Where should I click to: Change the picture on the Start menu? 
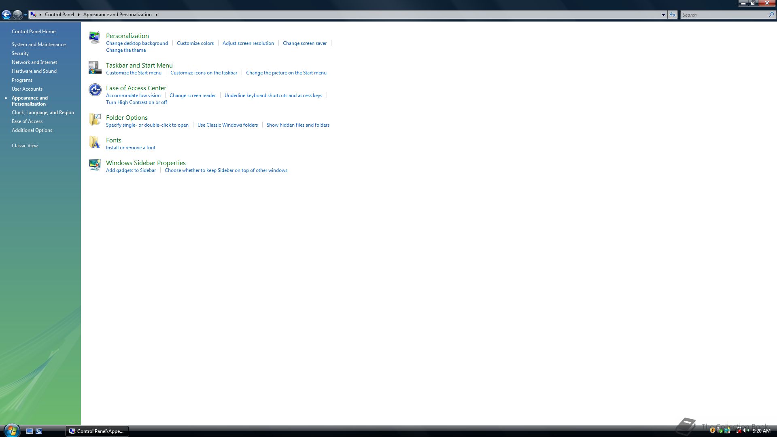point(286,73)
